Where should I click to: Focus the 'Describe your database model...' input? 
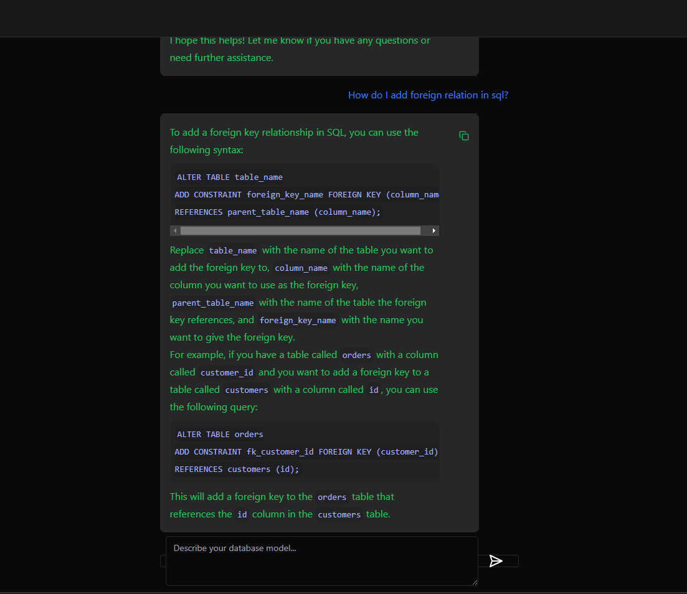point(321,561)
